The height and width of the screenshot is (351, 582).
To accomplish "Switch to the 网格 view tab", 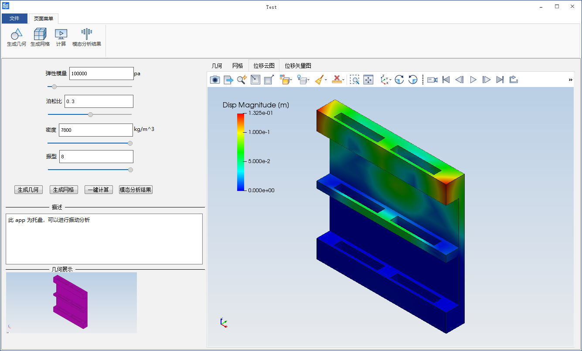I will click(238, 66).
